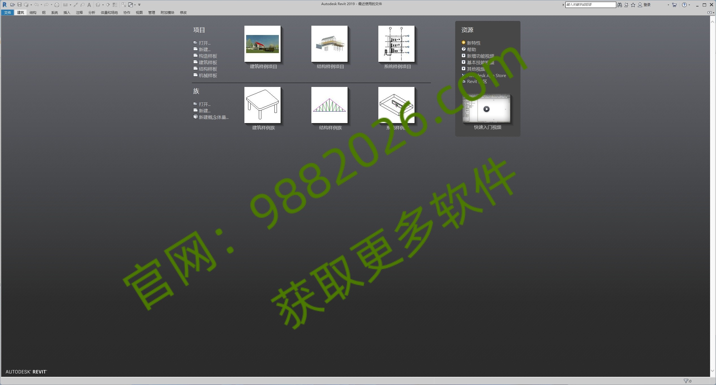This screenshot has width=716, height=385.
Task: Switch to the 管理 ribbon tab
Action: pyautogui.click(x=151, y=12)
